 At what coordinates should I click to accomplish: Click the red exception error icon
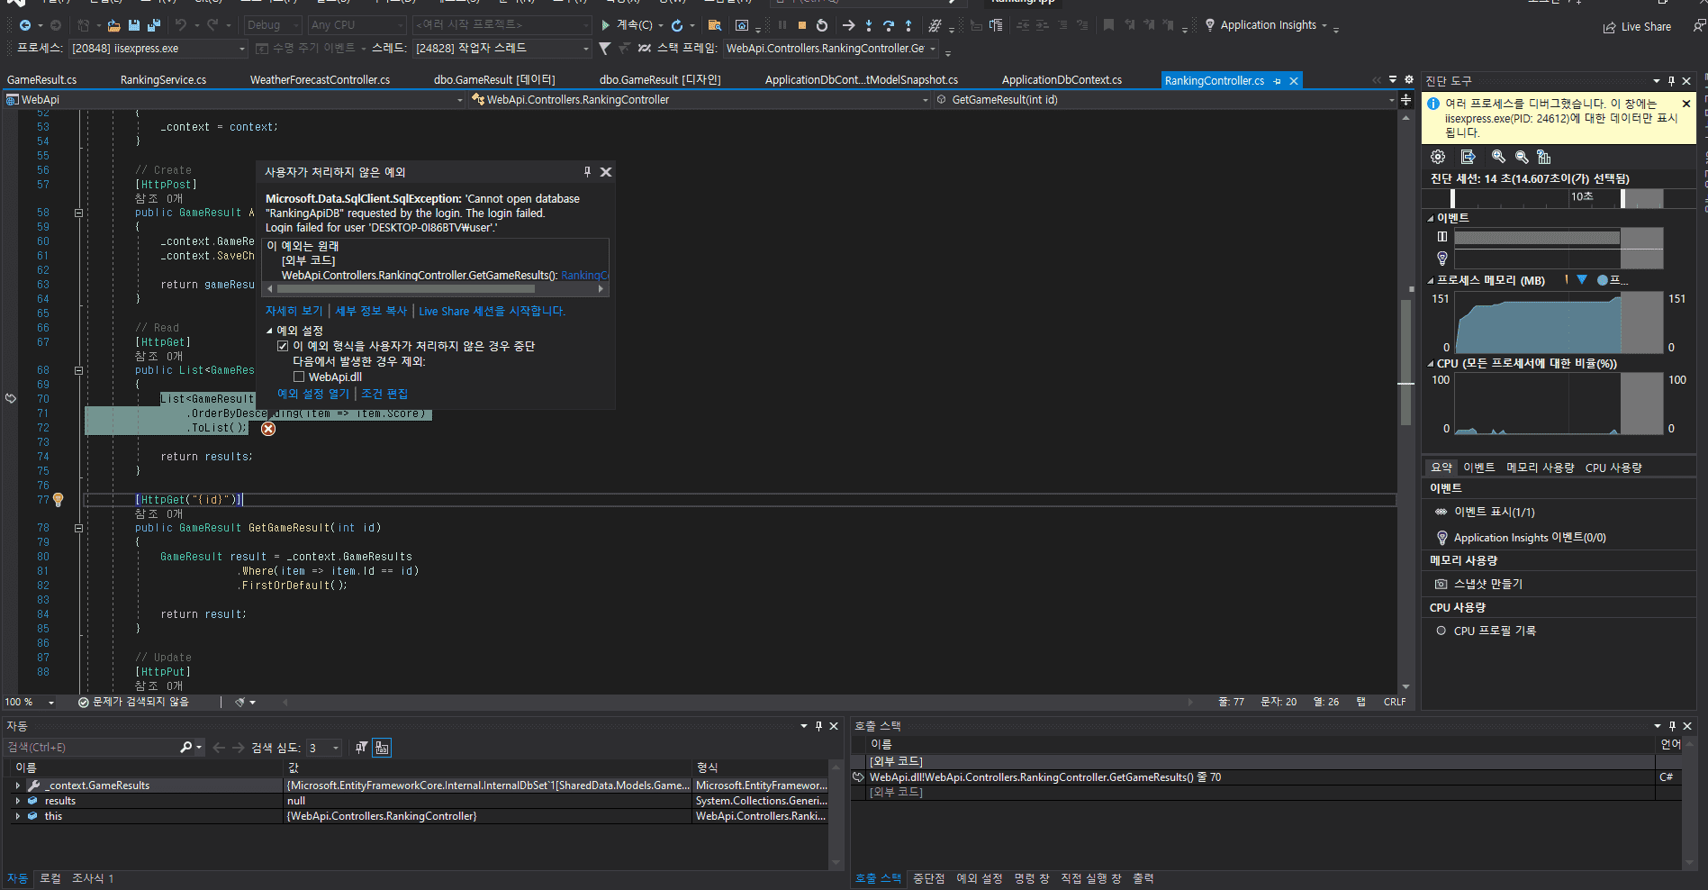[268, 429]
